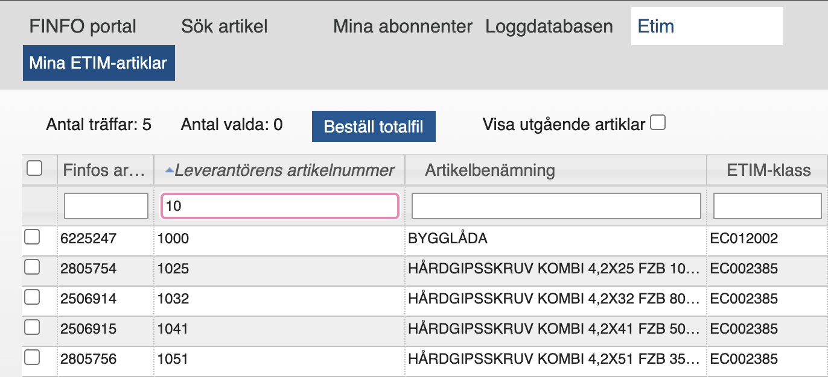Click the Mina ETIM-artiklar button

tap(98, 63)
